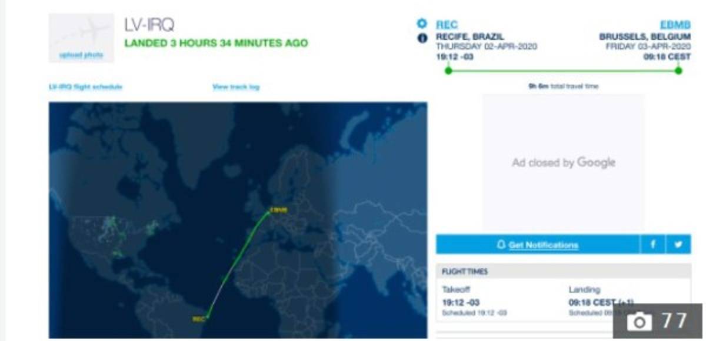Click the bell icon in Get Notifications
The height and width of the screenshot is (341, 706).
[x=501, y=245]
